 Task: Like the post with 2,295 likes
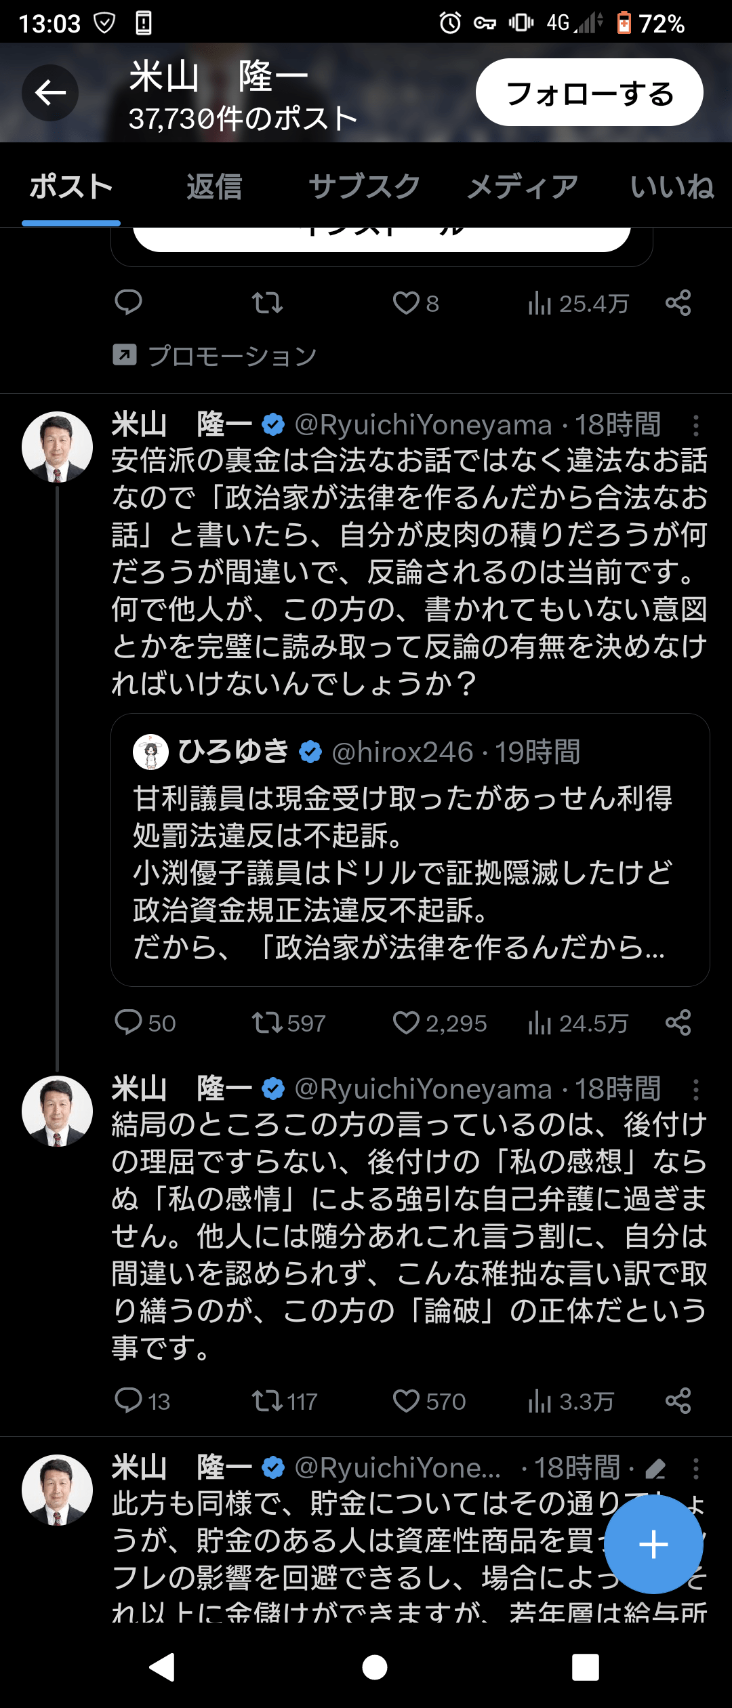[407, 1022]
